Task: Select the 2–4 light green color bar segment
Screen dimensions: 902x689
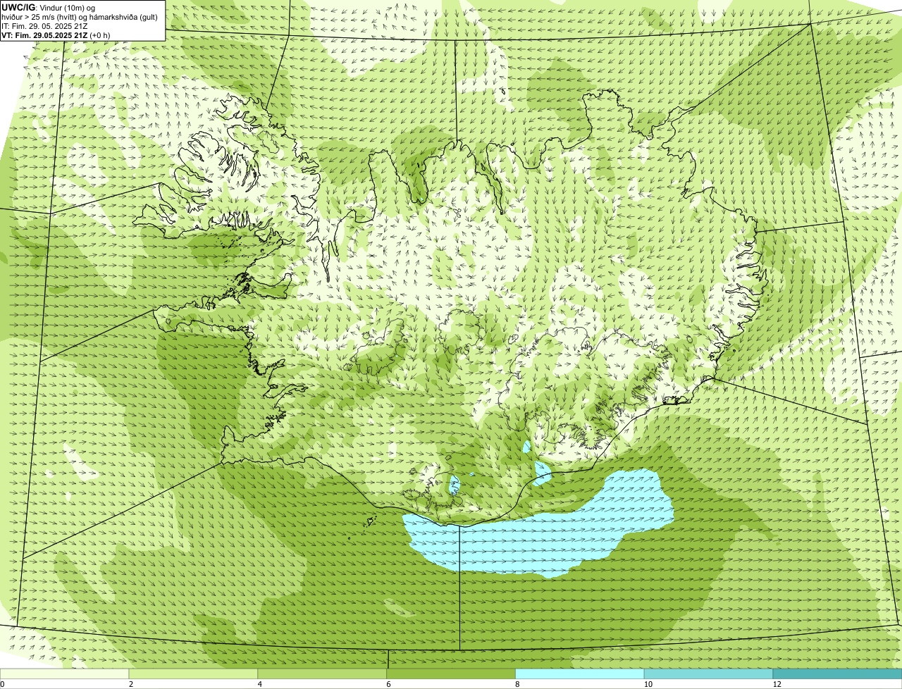Action: point(194,674)
